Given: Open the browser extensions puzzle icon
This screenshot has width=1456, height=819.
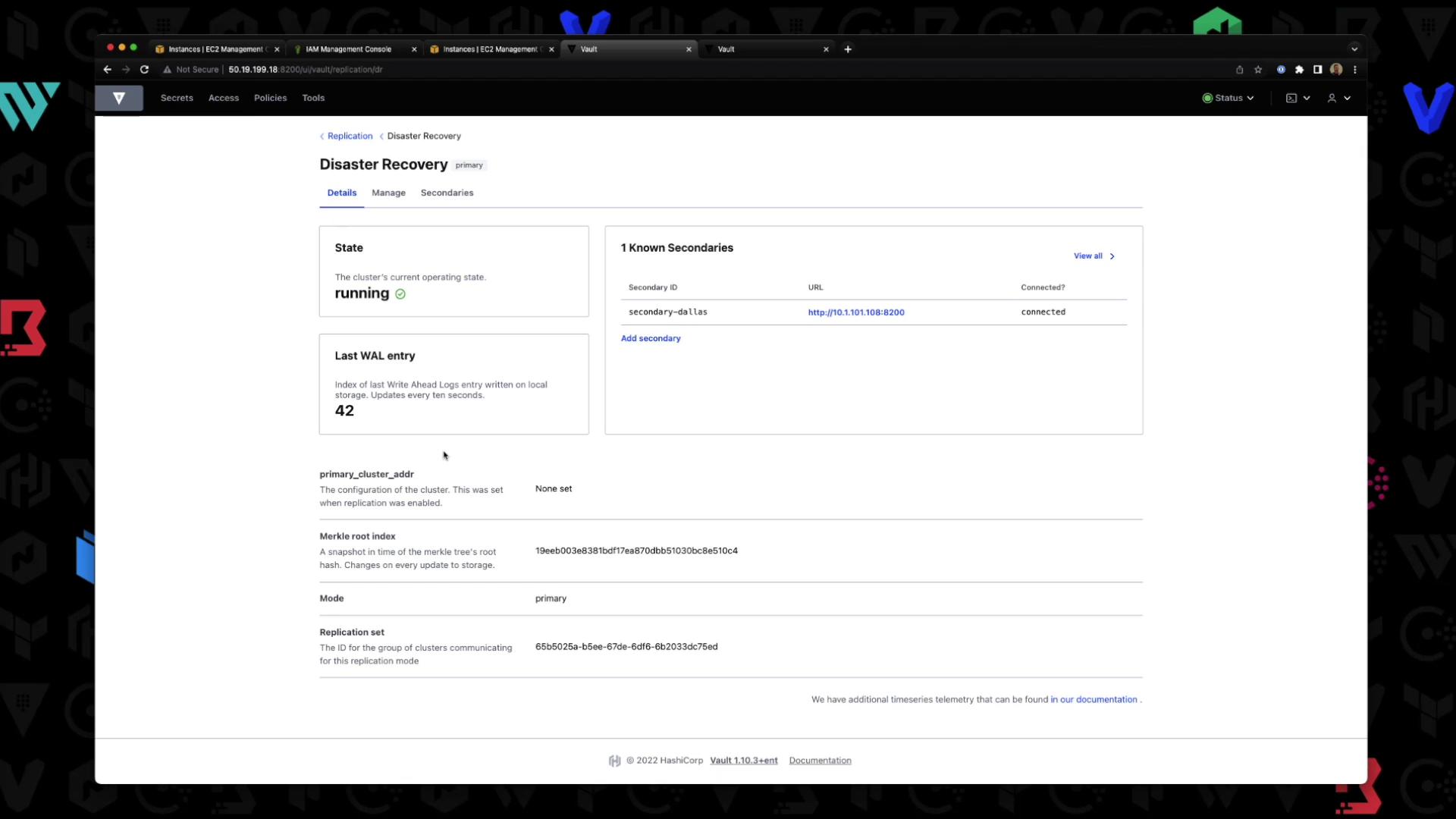Looking at the screenshot, I should (1299, 69).
